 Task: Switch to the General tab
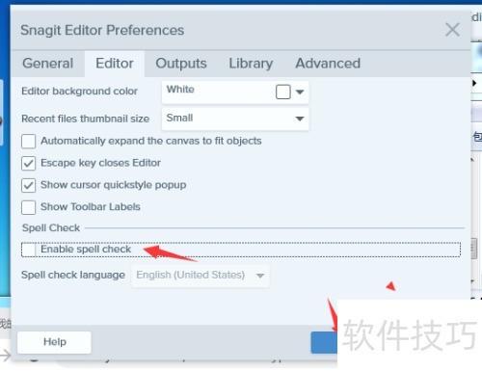click(48, 64)
